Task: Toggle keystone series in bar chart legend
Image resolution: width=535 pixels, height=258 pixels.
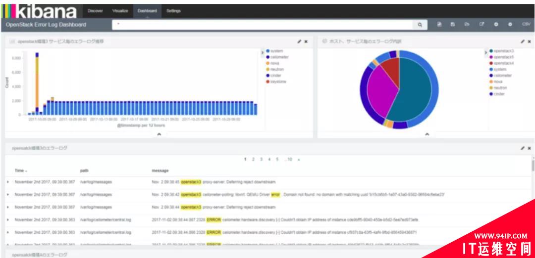Action: point(276,82)
